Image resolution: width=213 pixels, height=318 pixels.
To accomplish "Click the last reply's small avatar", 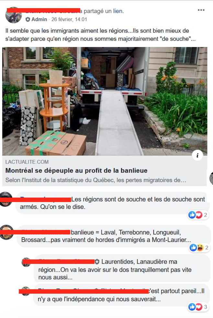I will tap(26, 291).
